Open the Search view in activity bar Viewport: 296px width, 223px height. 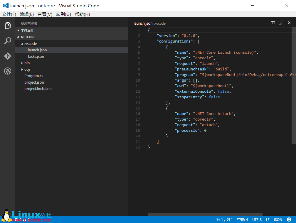click(8, 40)
